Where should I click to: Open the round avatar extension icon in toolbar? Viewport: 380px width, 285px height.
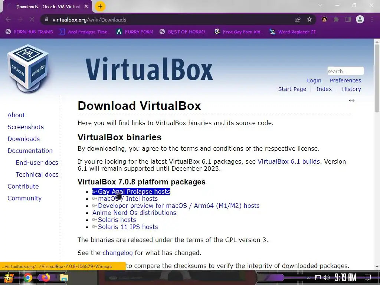[x=324, y=19]
